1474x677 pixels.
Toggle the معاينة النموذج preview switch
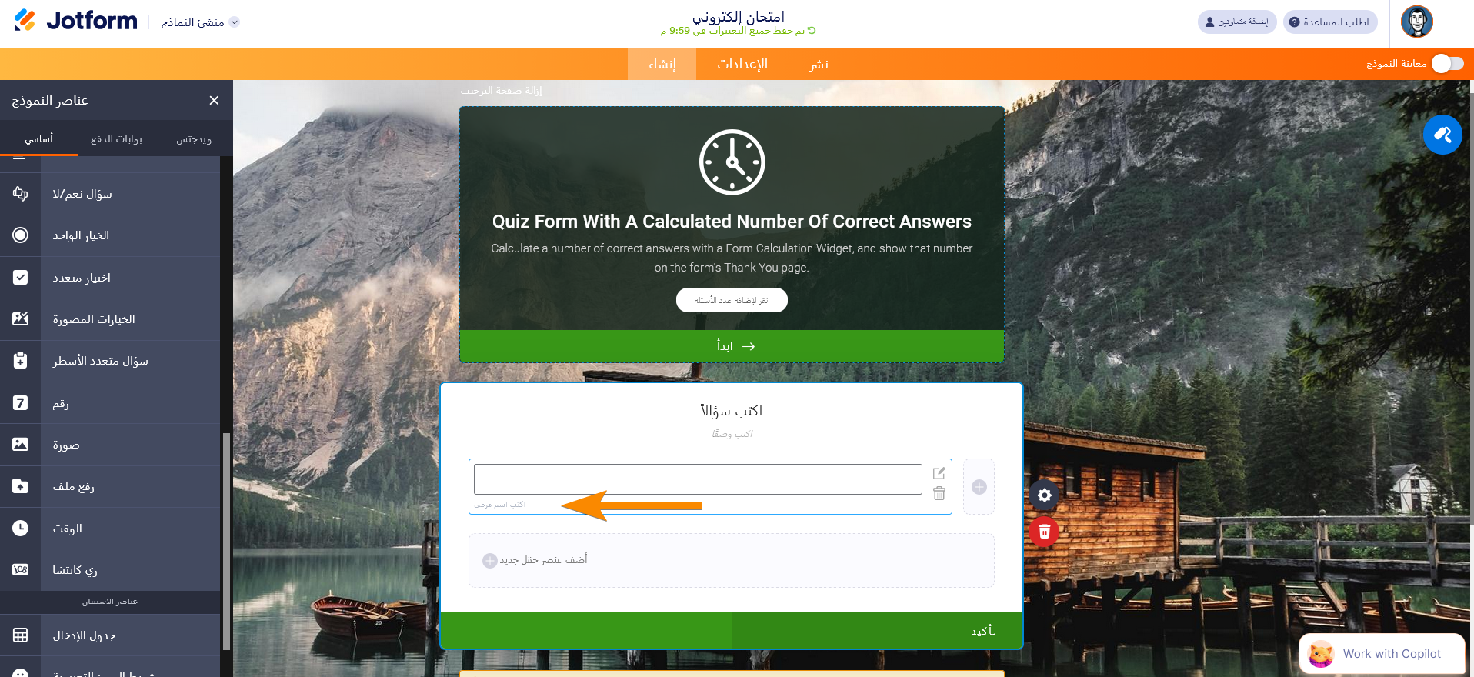pyautogui.click(x=1447, y=64)
